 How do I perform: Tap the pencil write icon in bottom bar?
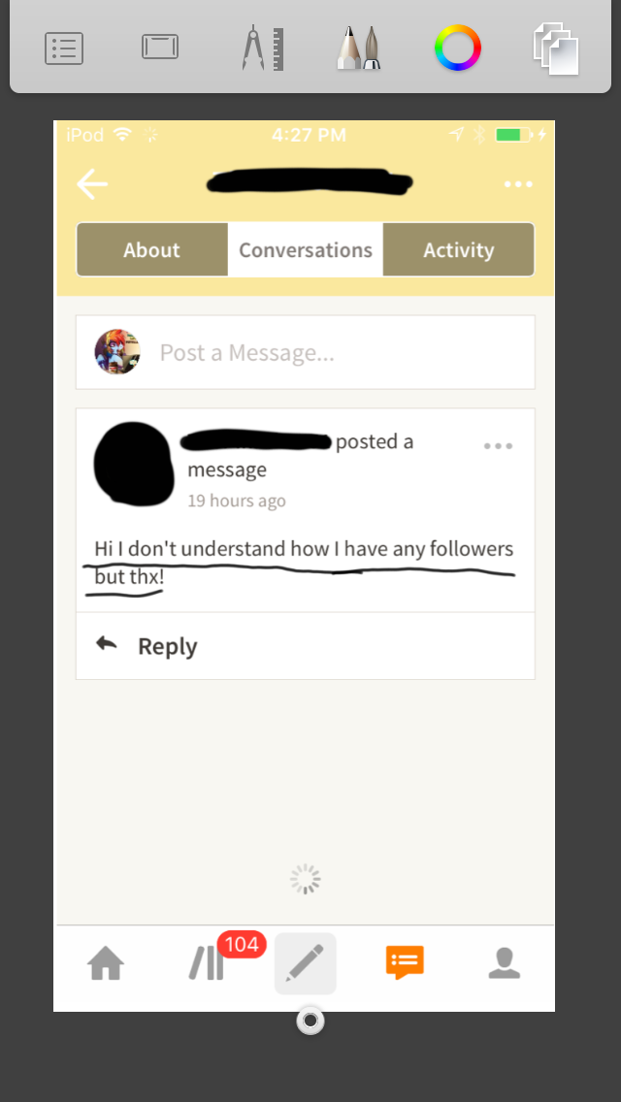click(306, 963)
